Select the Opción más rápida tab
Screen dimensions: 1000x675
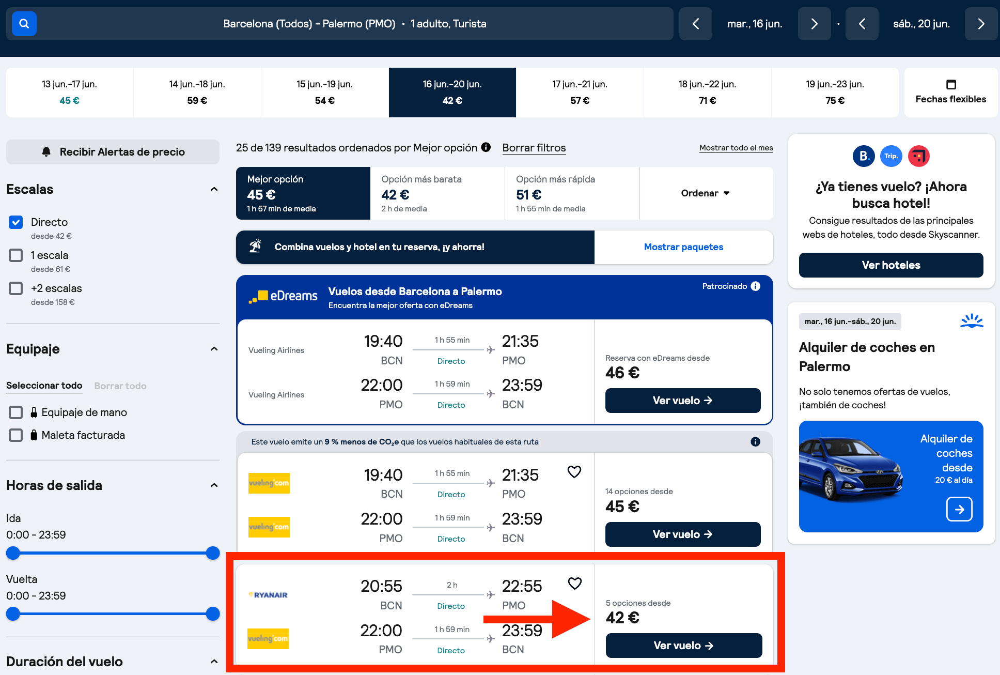click(572, 193)
